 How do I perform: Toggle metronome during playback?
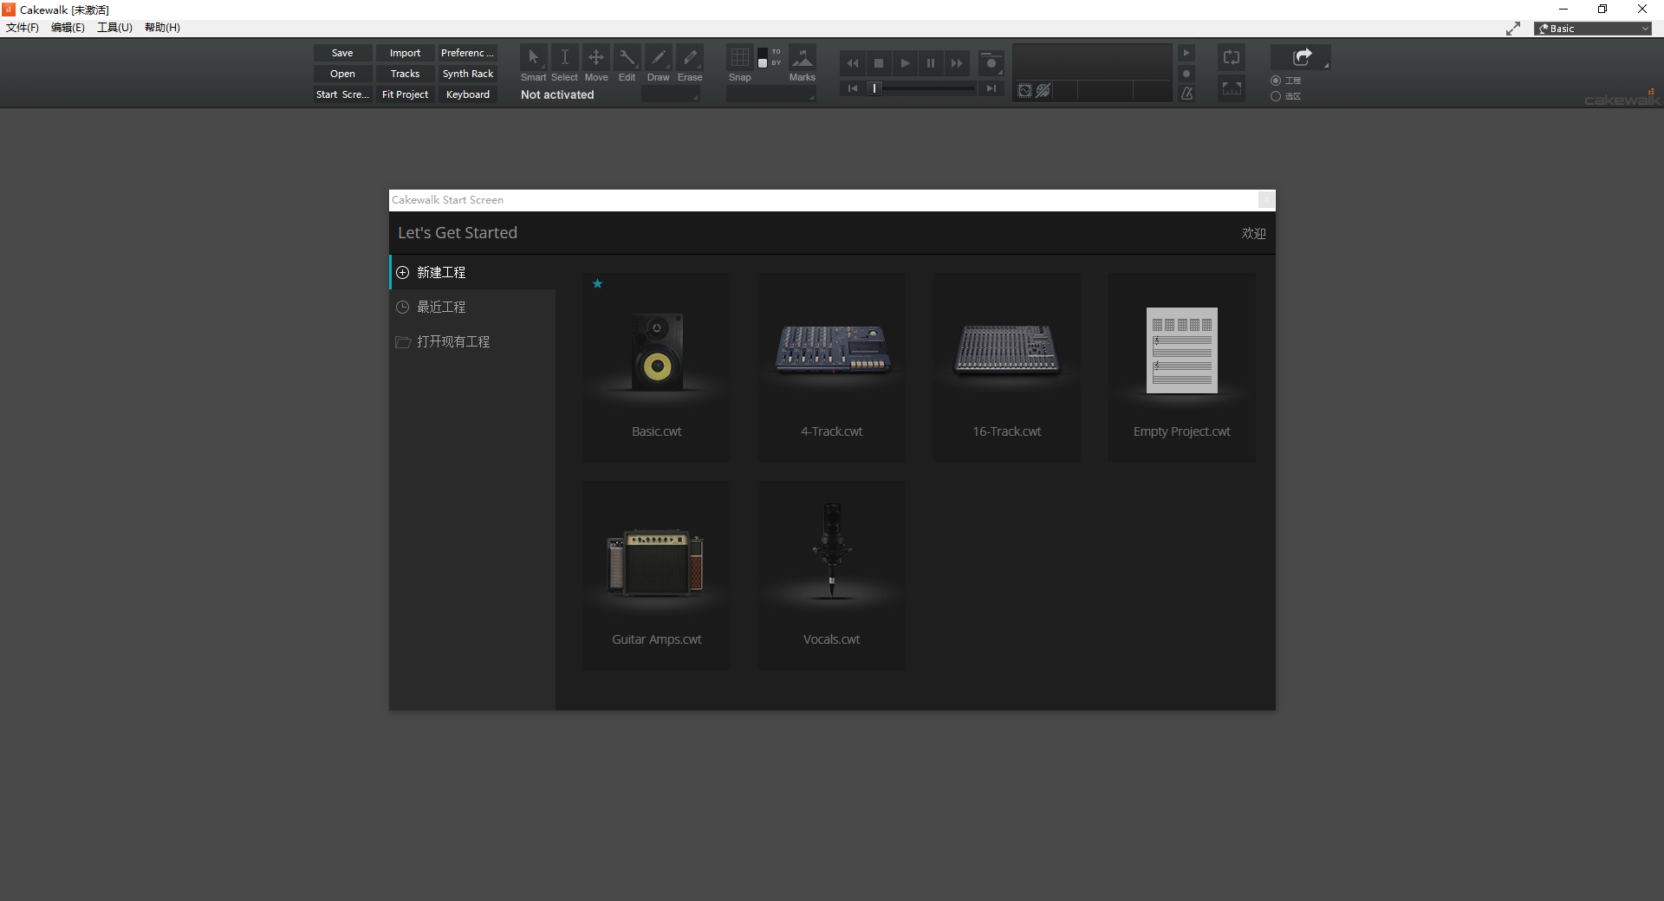pyautogui.click(x=1186, y=53)
